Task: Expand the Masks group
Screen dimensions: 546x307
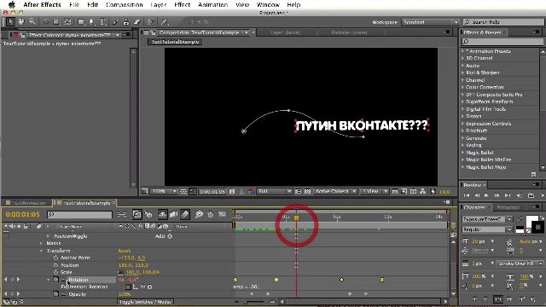Action: [x=41, y=243]
